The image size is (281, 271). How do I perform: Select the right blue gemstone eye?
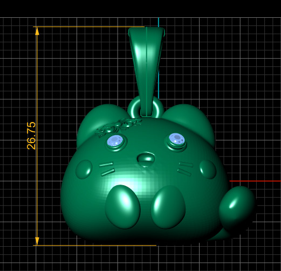(177, 139)
